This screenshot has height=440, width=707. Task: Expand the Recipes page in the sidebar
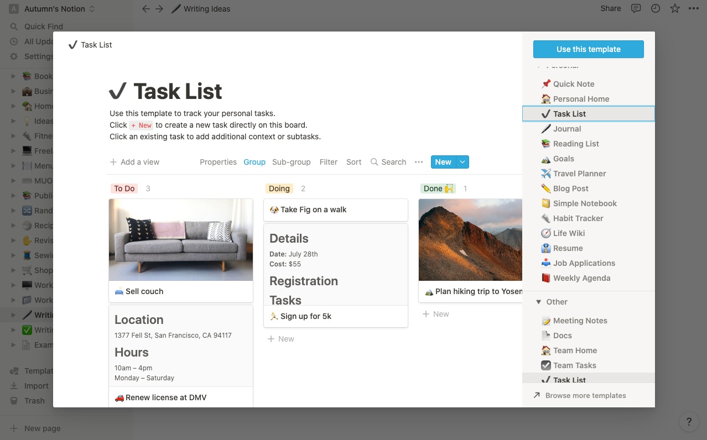tap(13, 226)
